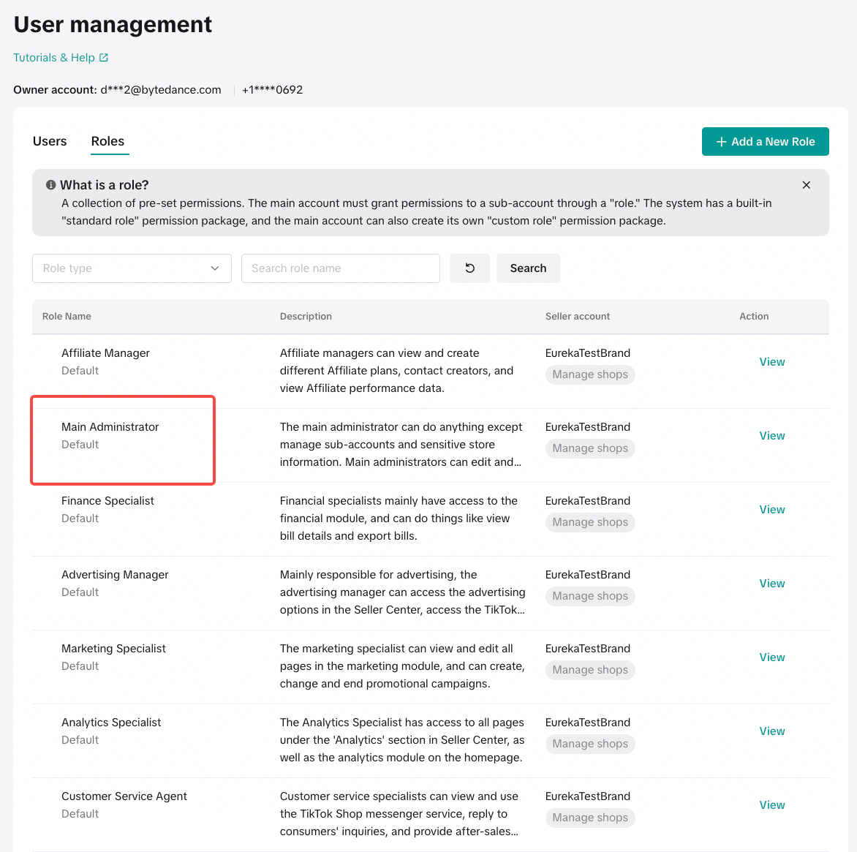Viewport: 857px width, 852px height.
Task: Click the Search button
Action: (x=528, y=268)
